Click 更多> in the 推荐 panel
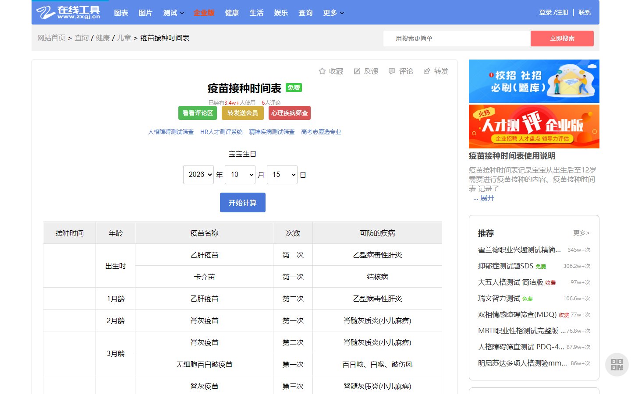Screen dimensions: 631x394 581,233
